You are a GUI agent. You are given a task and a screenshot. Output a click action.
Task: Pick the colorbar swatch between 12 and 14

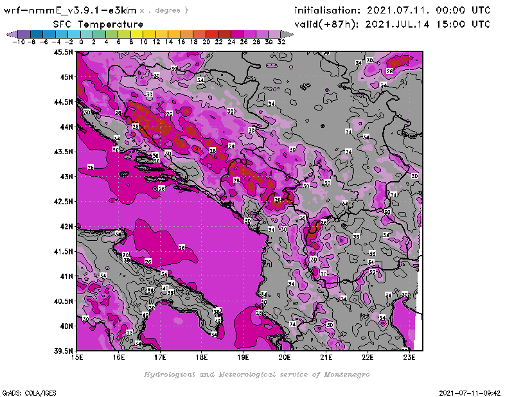pos(162,34)
